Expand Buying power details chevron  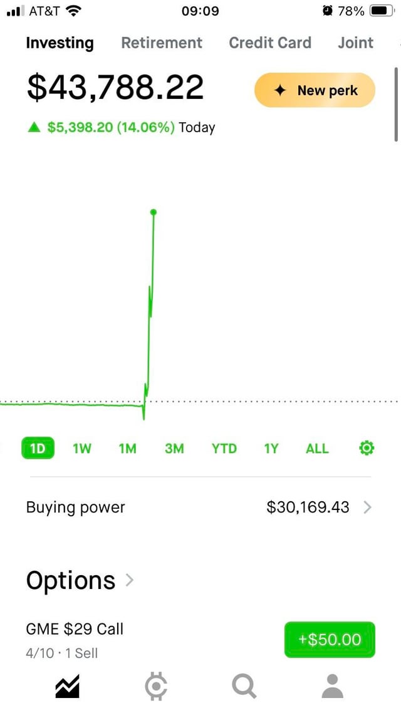tap(367, 507)
